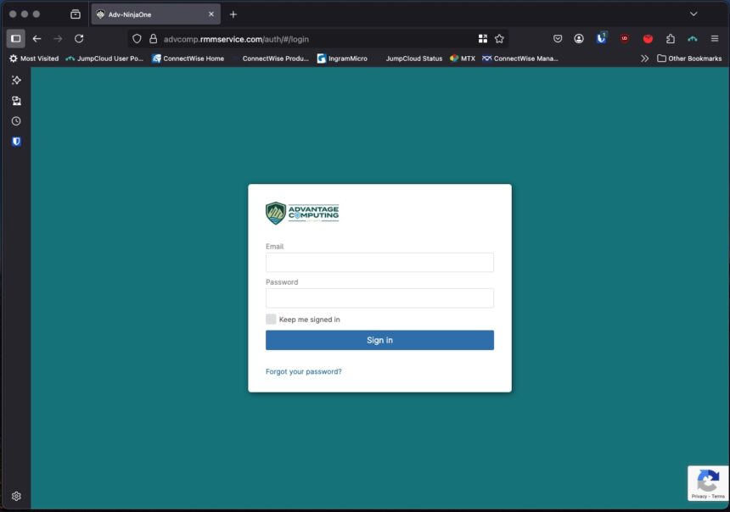Open the Extensions puzzle menu
This screenshot has height=512, width=730.
[x=671, y=39]
